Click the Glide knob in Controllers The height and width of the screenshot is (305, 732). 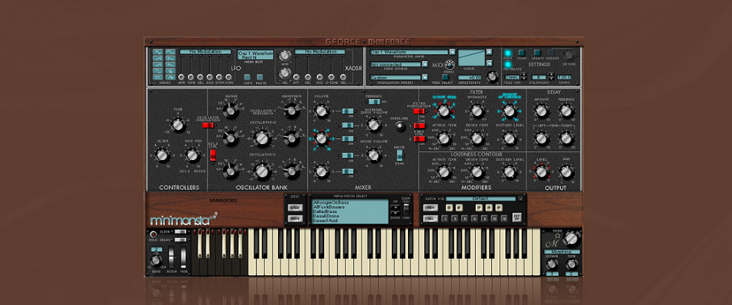pos(162,155)
